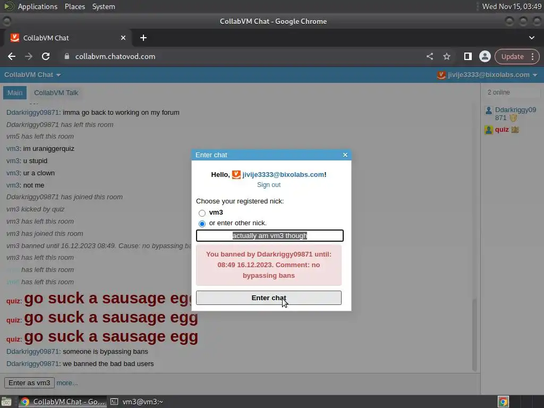Click the more... link
Viewport: 544px width, 408px height.
click(67, 382)
